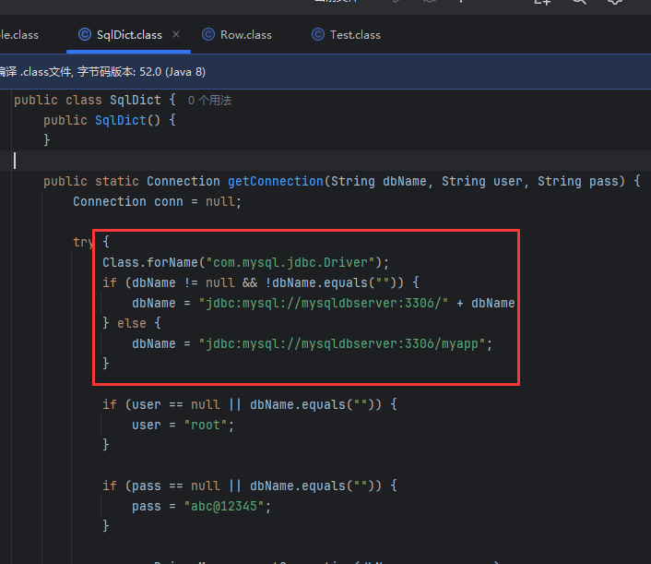Click the "root" string literal

pyautogui.click(x=205, y=425)
